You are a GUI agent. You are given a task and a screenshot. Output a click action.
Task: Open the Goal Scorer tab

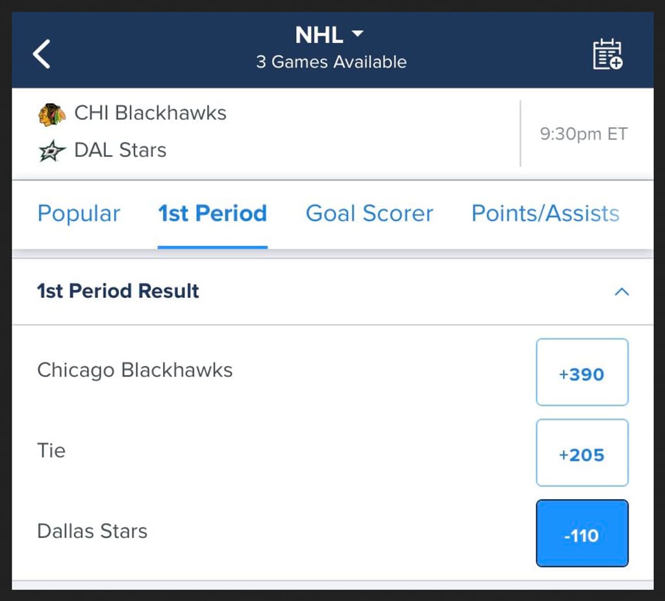point(369,213)
